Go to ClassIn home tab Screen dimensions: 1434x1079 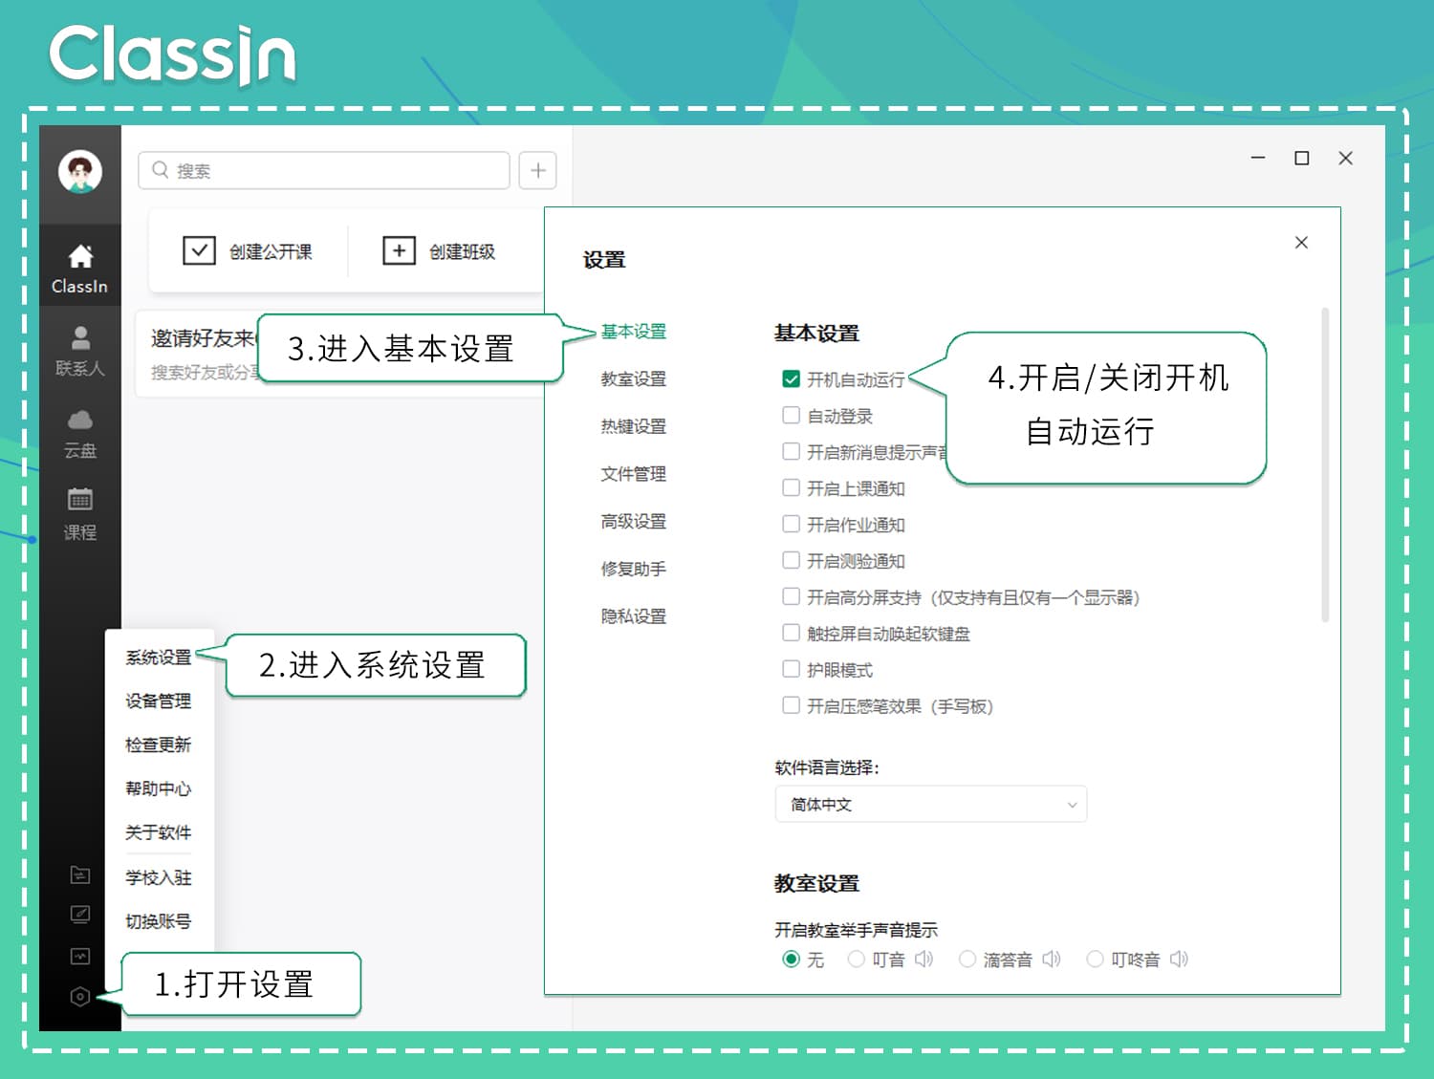(80, 269)
